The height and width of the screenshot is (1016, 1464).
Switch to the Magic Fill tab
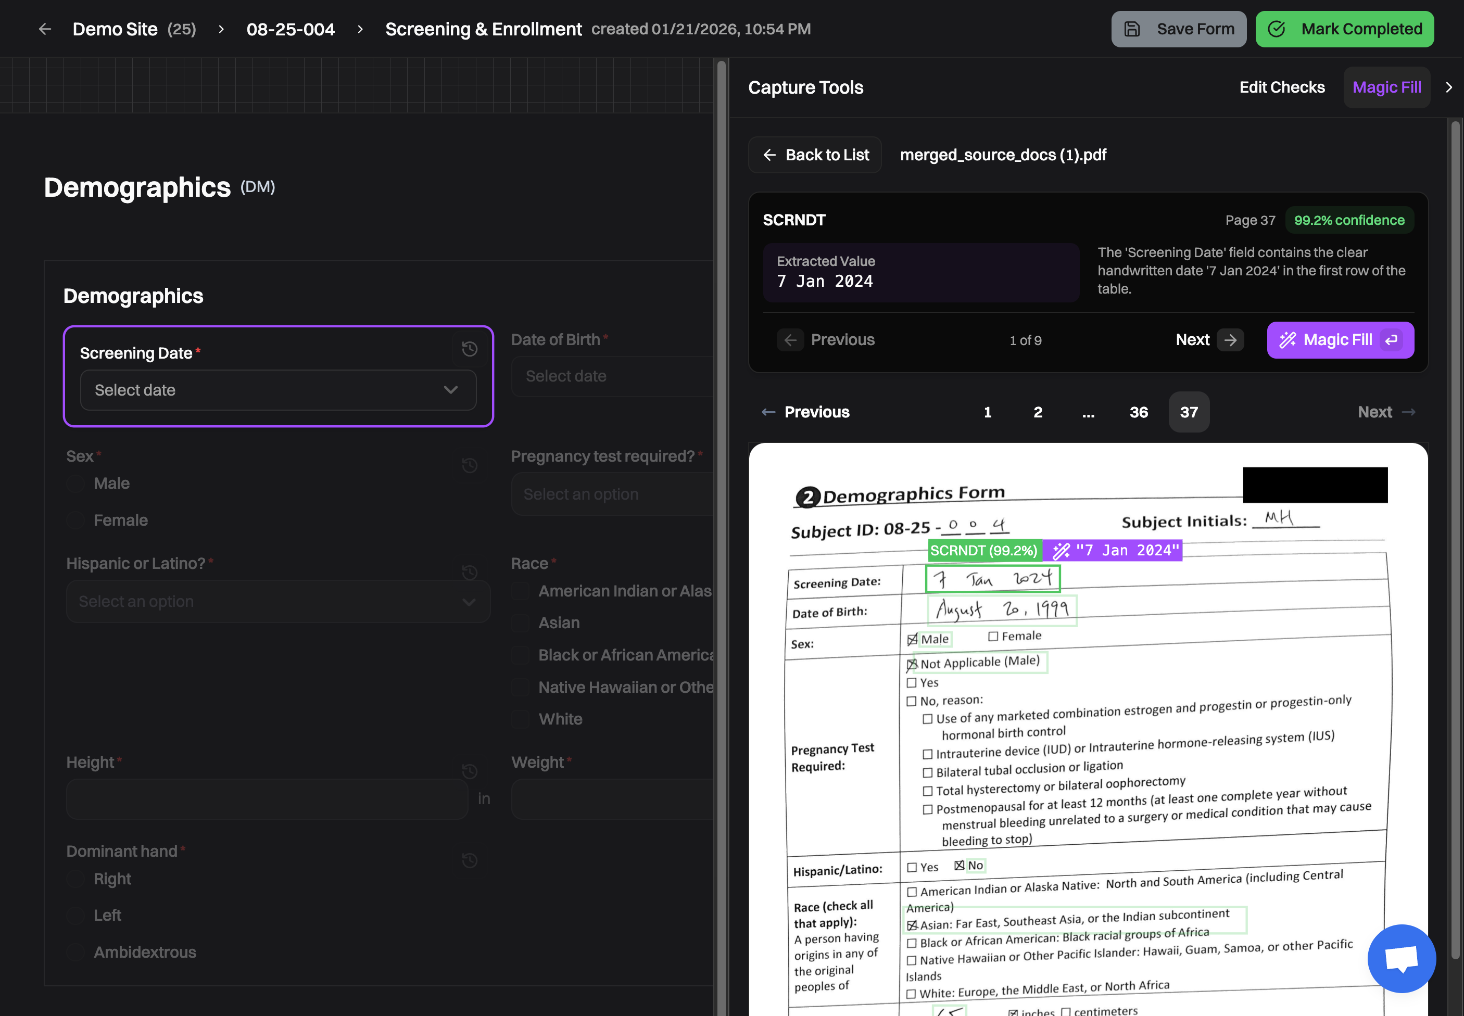coord(1386,87)
